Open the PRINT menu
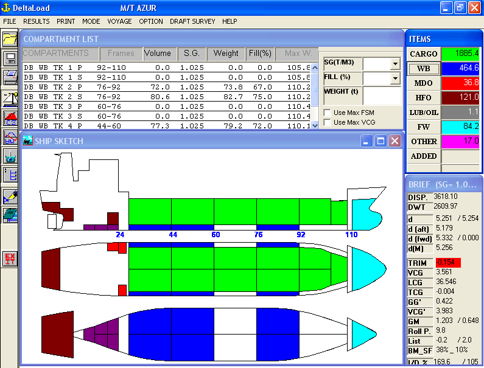484x368 pixels. pos(66,21)
